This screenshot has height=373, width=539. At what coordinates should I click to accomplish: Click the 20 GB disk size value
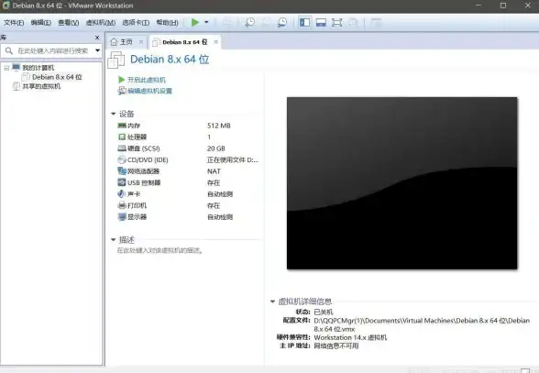click(x=216, y=148)
